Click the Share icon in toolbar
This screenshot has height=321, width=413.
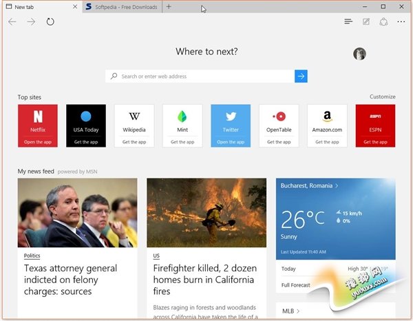tap(383, 22)
